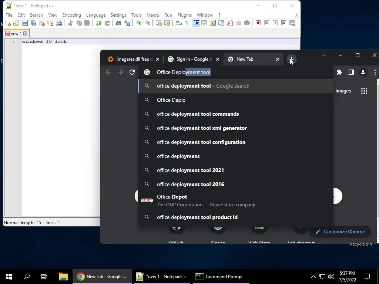Click the Customize Chrome button
Viewport: 379px width, 284px height.
(x=341, y=231)
